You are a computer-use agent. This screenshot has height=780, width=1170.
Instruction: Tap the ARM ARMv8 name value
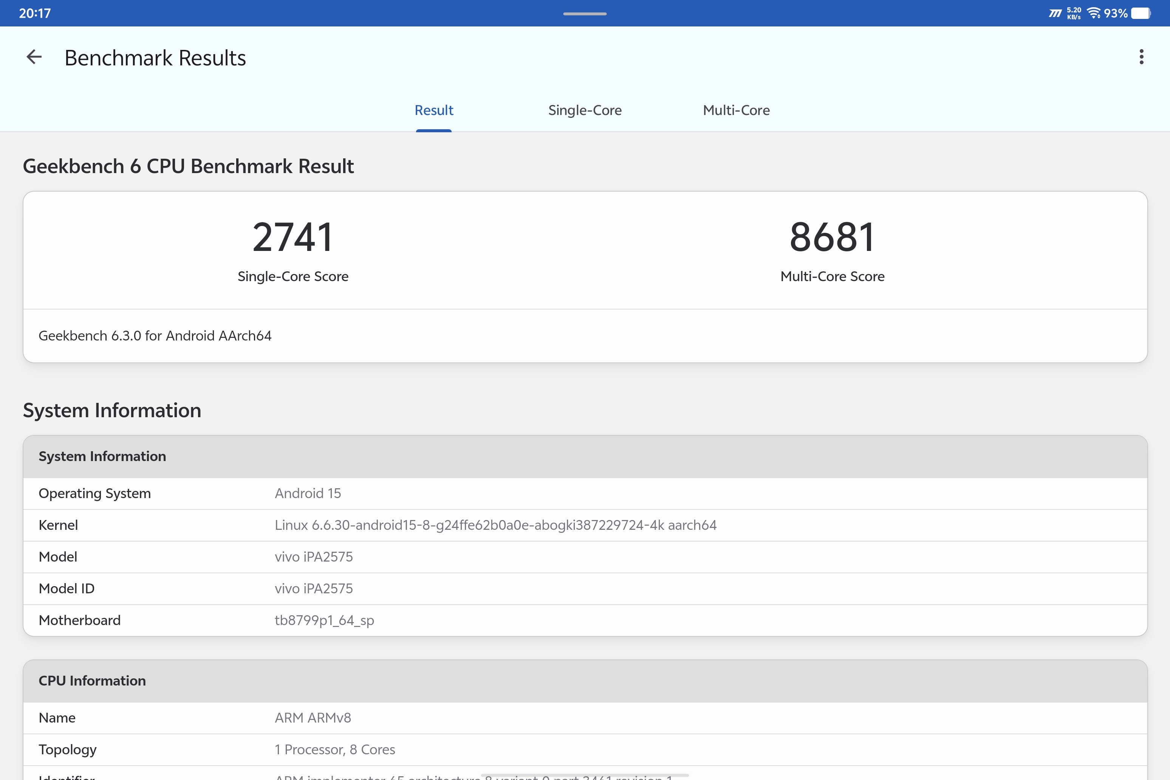[313, 718]
